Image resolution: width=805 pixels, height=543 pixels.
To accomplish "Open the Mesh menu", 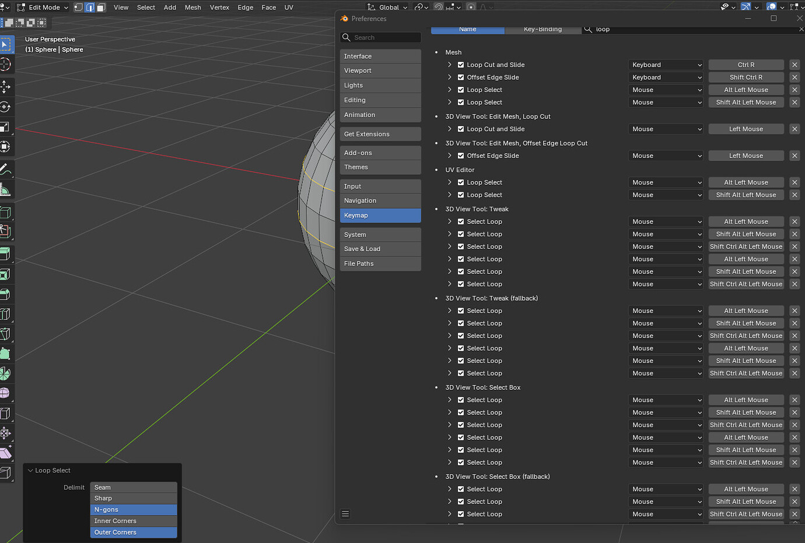I will coord(192,8).
